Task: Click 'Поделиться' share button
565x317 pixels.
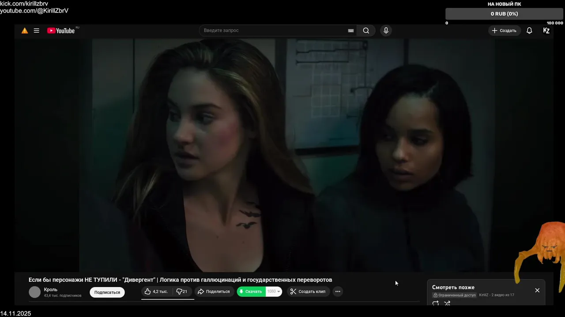Action: pyautogui.click(x=214, y=291)
